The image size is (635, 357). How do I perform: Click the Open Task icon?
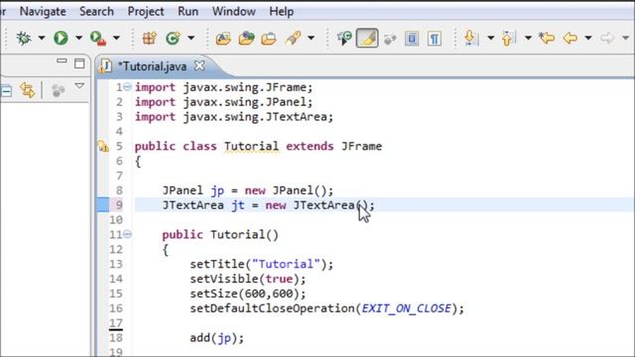tap(246, 38)
